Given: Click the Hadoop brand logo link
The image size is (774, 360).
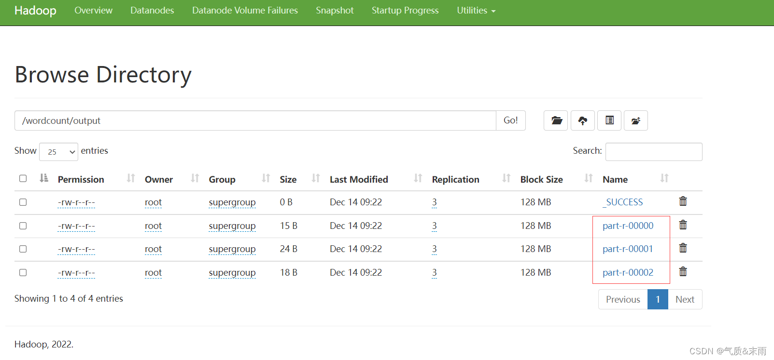Looking at the screenshot, I should [x=35, y=10].
